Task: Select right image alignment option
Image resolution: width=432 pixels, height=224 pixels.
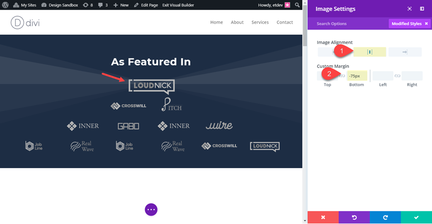Action: click(x=405, y=52)
